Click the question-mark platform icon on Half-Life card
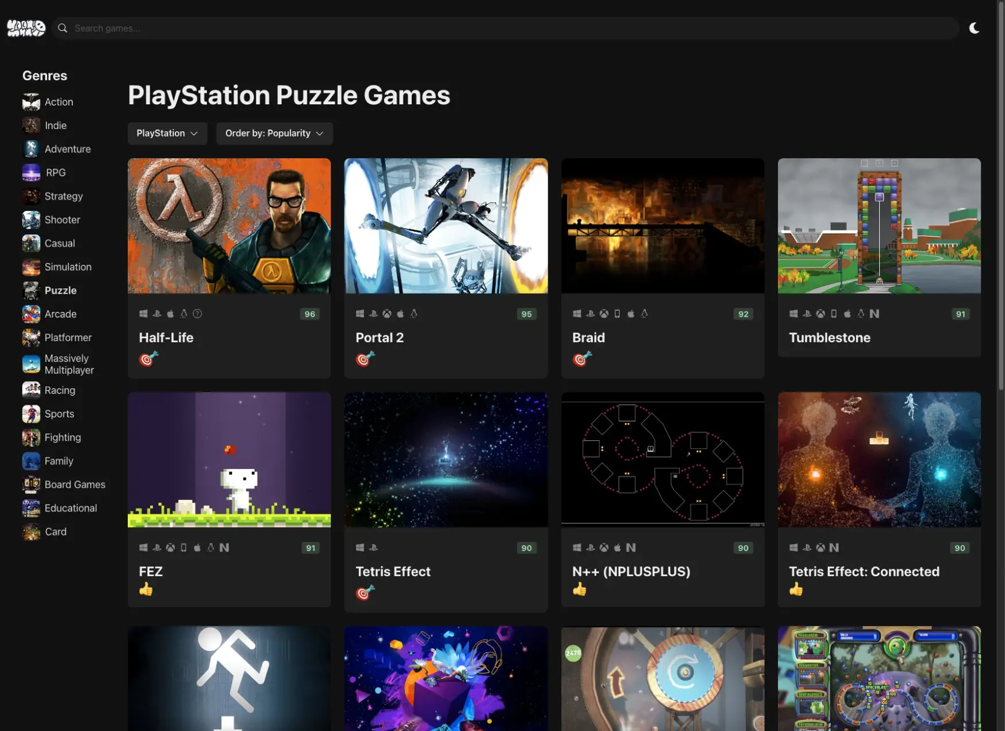 coord(197,314)
